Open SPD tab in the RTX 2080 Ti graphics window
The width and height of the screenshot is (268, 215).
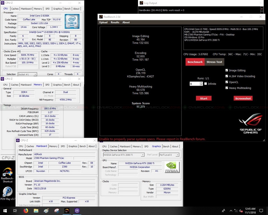click(x=146, y=146)
